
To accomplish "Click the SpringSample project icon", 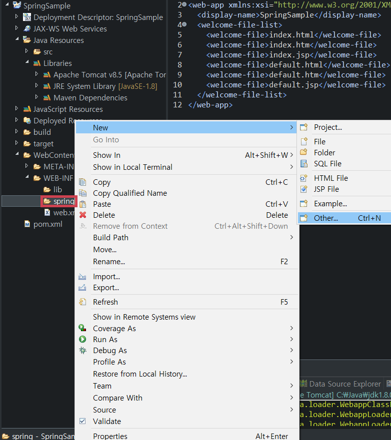I will click(x=17, y=5).
